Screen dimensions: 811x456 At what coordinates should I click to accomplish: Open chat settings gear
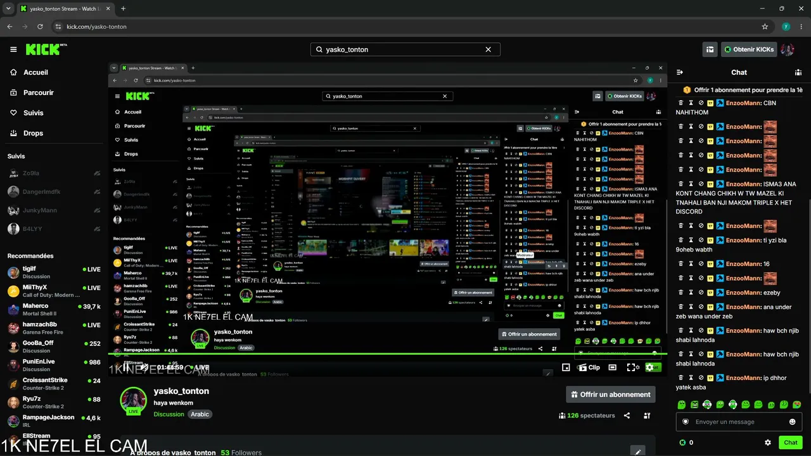768,443
